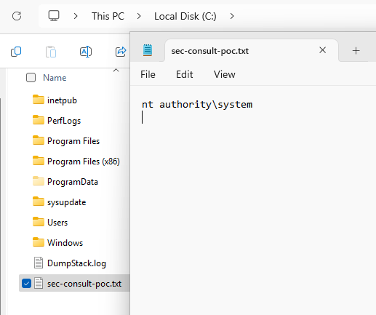The height and width of the screenshot is (315, 376).
Task: Open the View menu in Notepad
Action: point(225,74)
